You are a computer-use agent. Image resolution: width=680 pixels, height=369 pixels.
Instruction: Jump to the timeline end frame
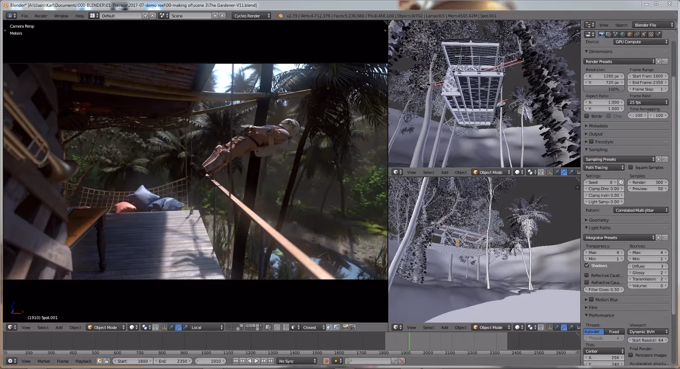[271, 361]
